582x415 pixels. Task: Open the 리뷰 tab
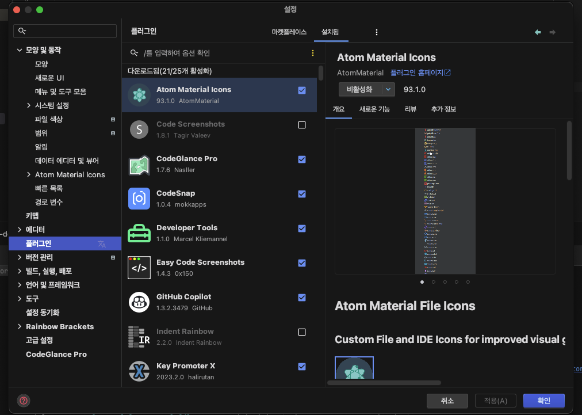coord(411,109)
